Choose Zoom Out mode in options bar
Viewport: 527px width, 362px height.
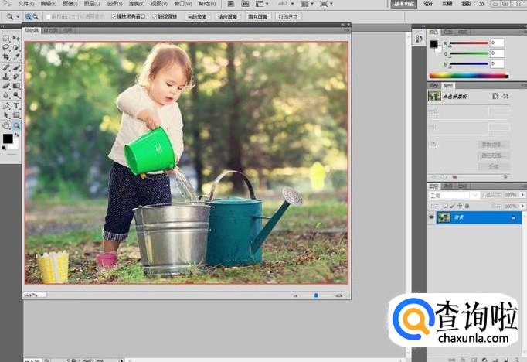coord(36,16)
